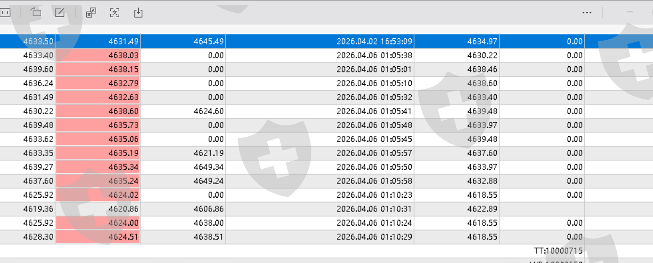Minimize the viewer window

pyautogui.click(x=630, y=13)
